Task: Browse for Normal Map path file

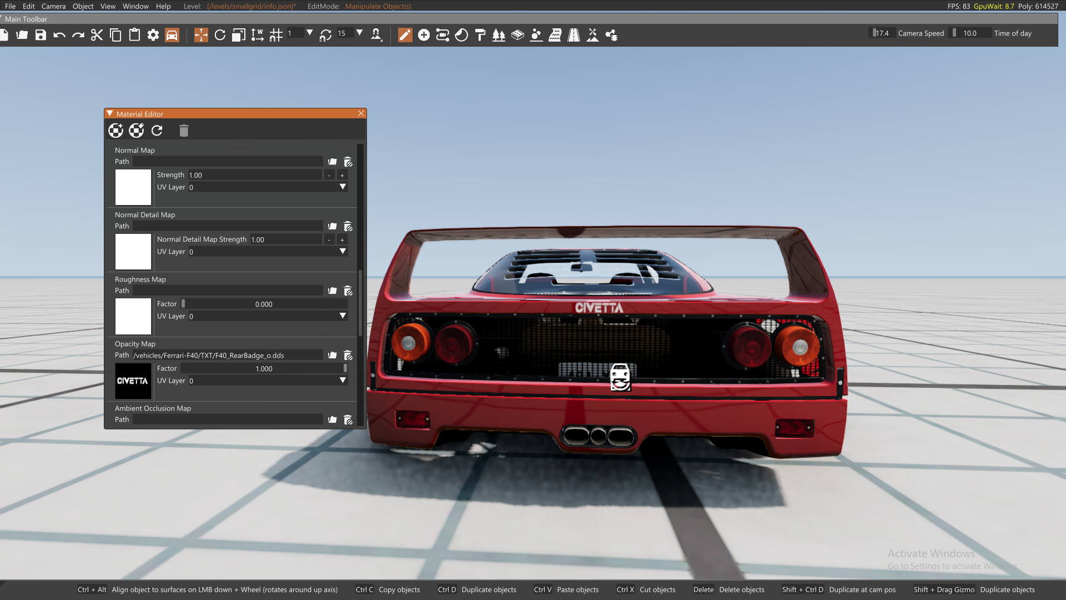Action: (x=332, y=162)
